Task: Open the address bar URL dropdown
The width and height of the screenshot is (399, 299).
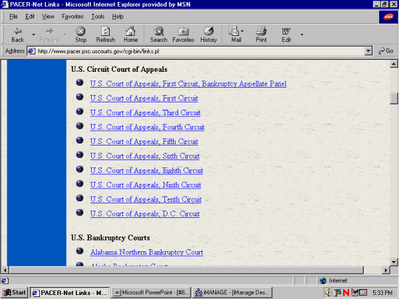Action: tap(368, 51)
